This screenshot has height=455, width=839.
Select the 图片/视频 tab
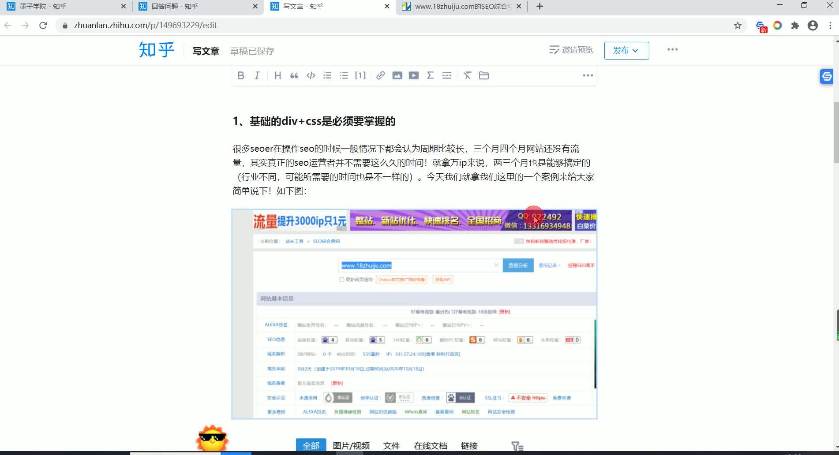point(351,446)
